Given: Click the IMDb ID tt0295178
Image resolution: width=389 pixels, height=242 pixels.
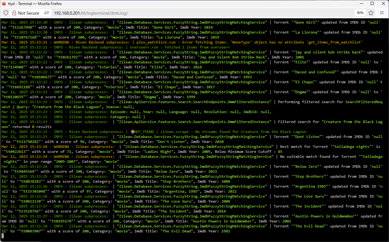Looking at the screenshot, I should tap(61, 221).
